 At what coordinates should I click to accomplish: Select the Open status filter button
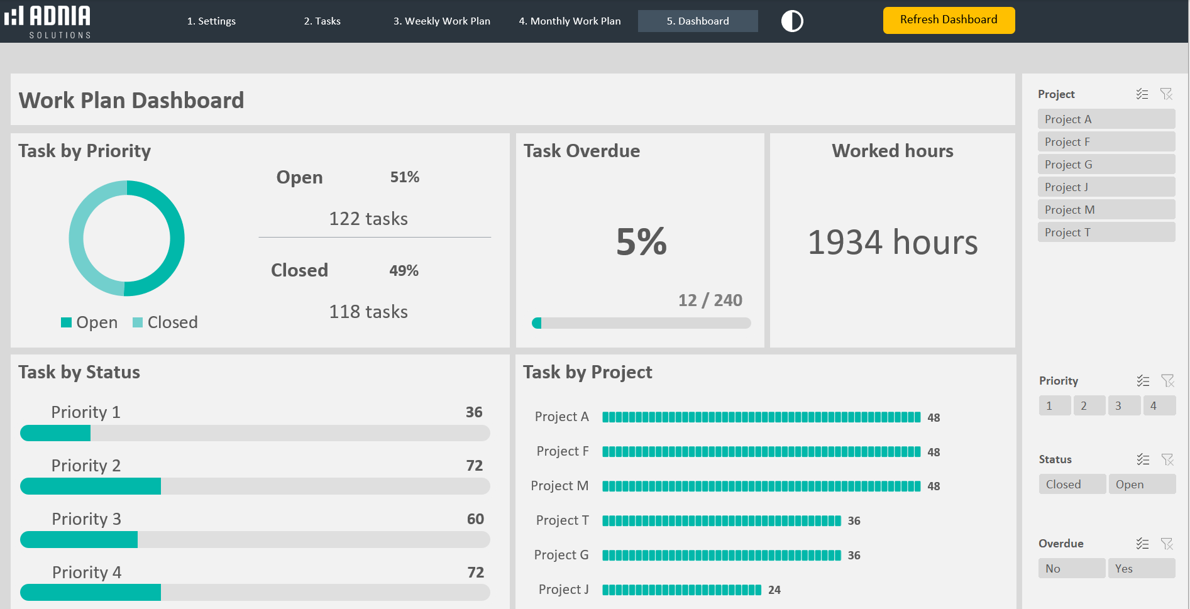point(1142,485)
